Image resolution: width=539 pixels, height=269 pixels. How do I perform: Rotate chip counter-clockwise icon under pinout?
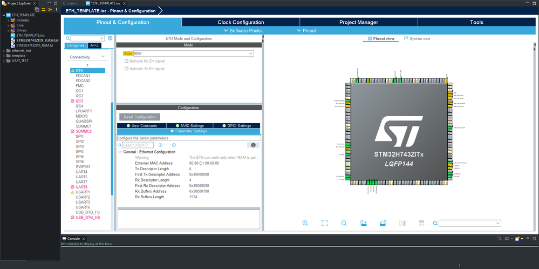pyautogui.click(x=383, y=223)
